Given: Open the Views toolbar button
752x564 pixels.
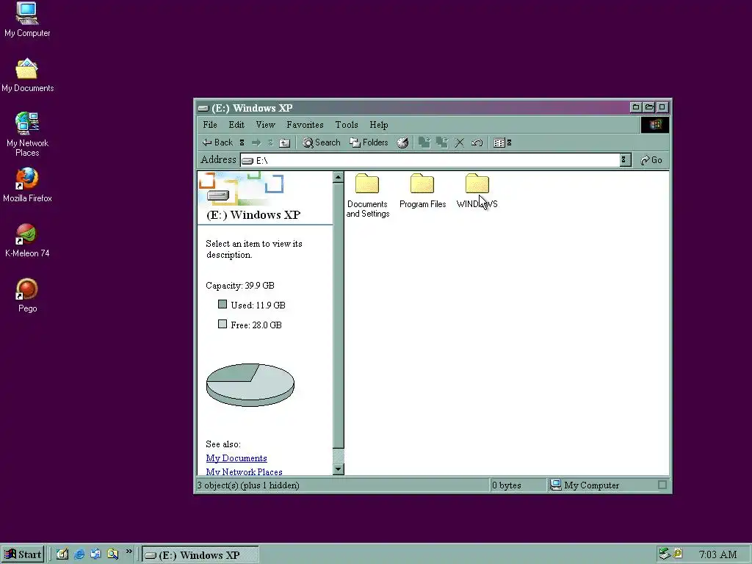Looking at the screenshot, I should [x=499, y=142].
